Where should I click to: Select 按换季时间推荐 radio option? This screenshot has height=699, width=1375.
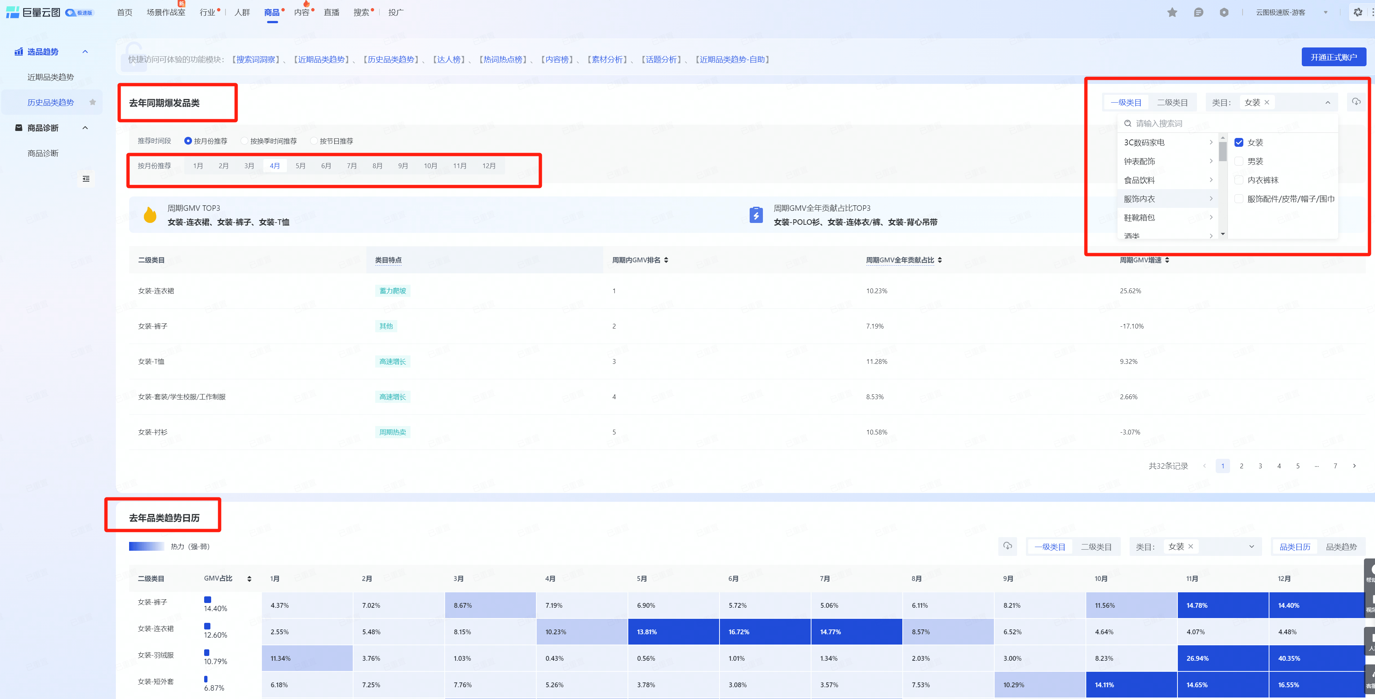[245, 141]
